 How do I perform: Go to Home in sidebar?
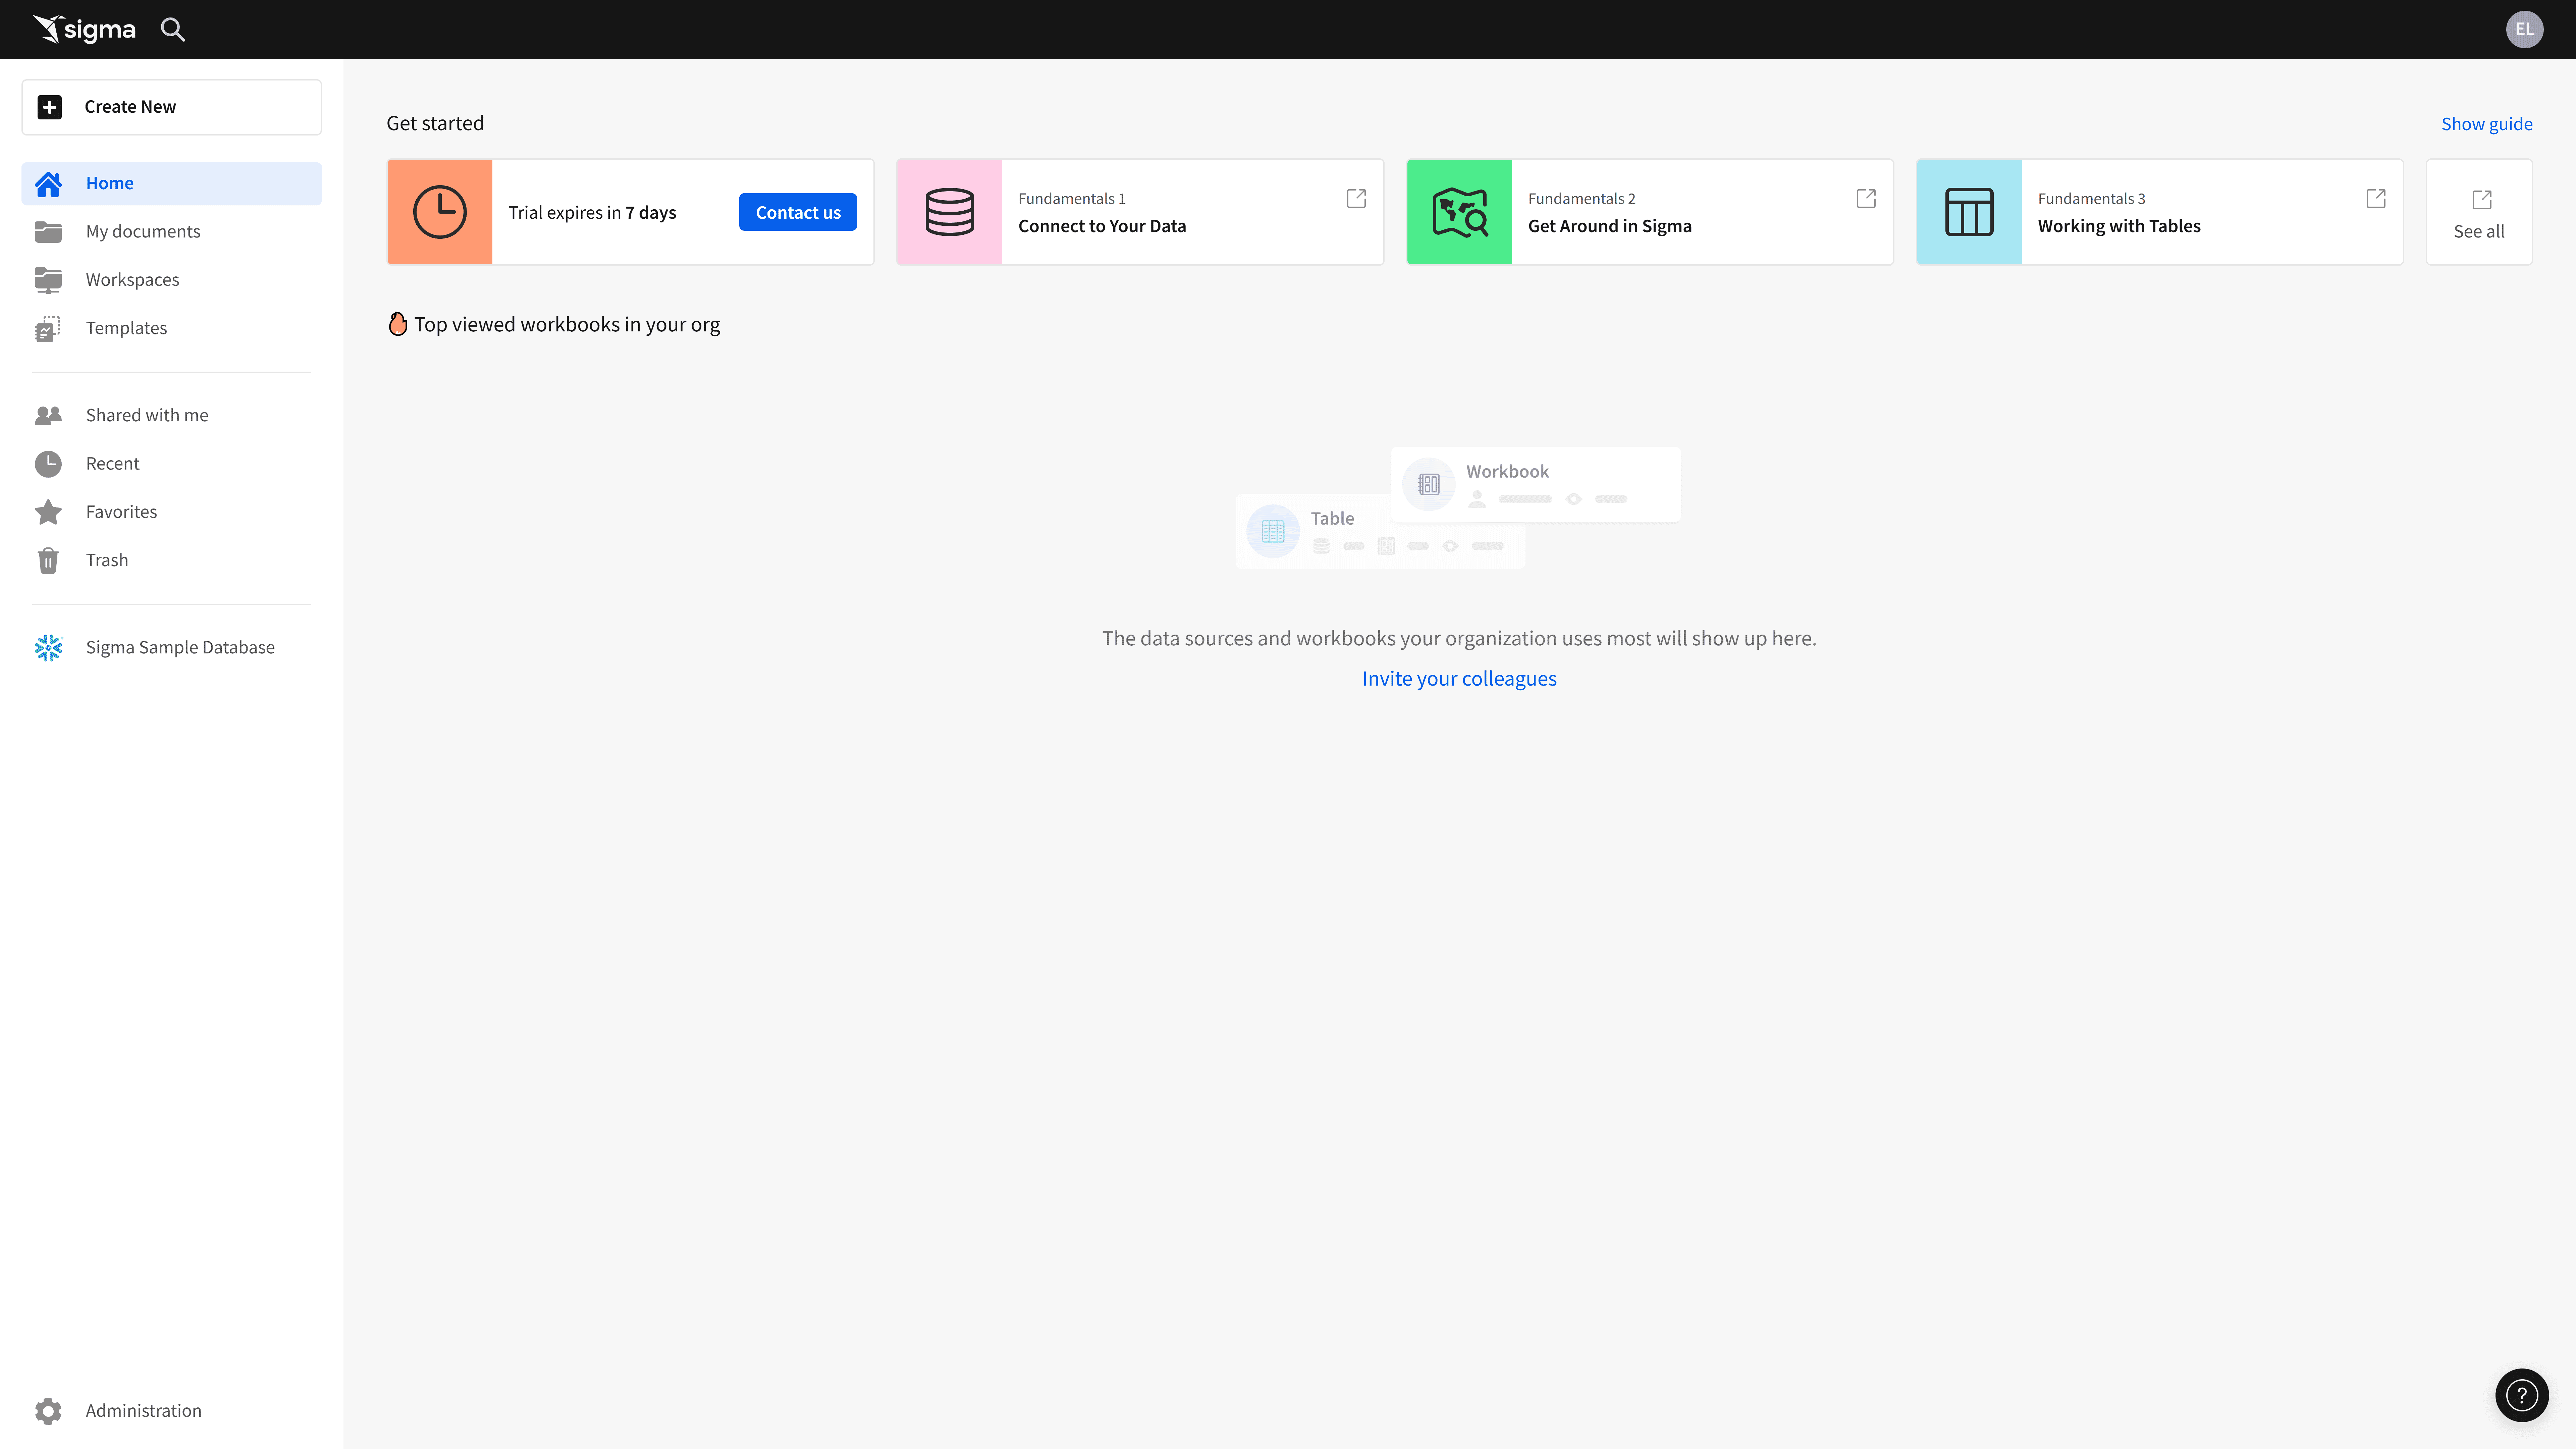tap(172, 184)
